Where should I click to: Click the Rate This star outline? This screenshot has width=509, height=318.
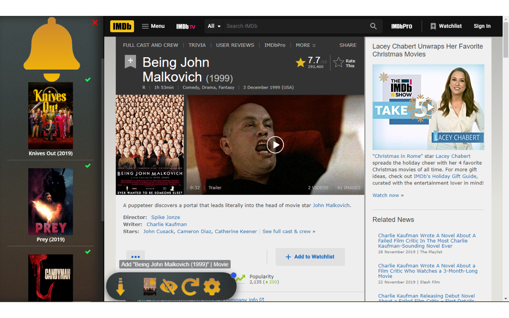[x=338, y=62]
